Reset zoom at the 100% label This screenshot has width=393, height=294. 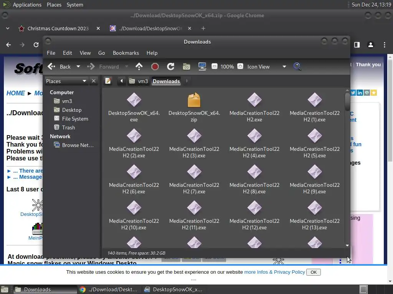click(x=227, y=67)
